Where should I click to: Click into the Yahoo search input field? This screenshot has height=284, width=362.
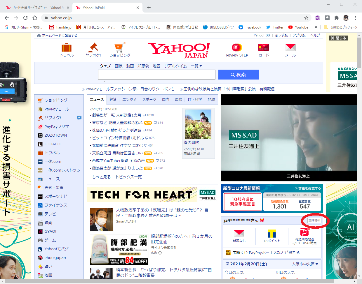(x=157, y=75)
